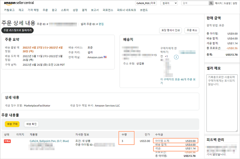Image resolution: width=240 pixels, height=159 pixels.
Task: Click the 포장 명세서 인쇄 button
Action: [x=170, y=30]
